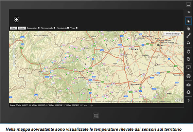Screen dimensions: 193x132
Task: Take simulator screenshot with camera icon
Action: pos(188,85)
